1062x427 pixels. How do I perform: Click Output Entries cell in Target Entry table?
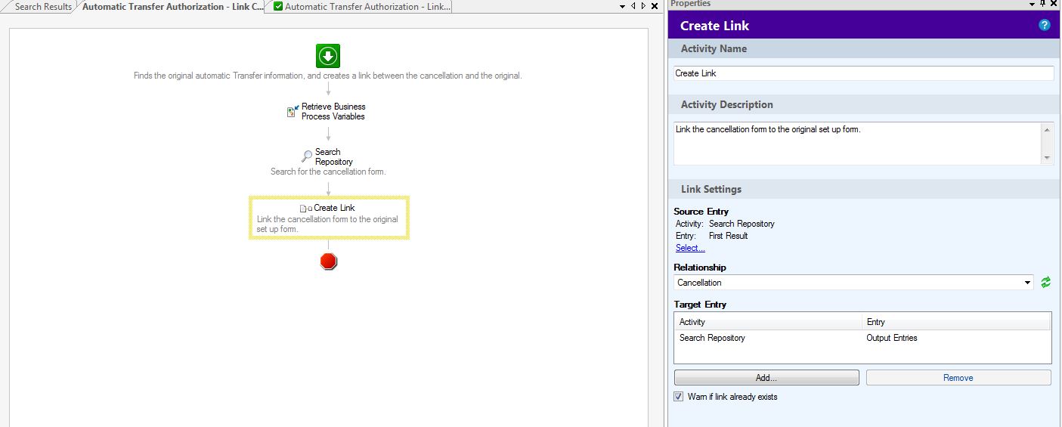point(892,338)
